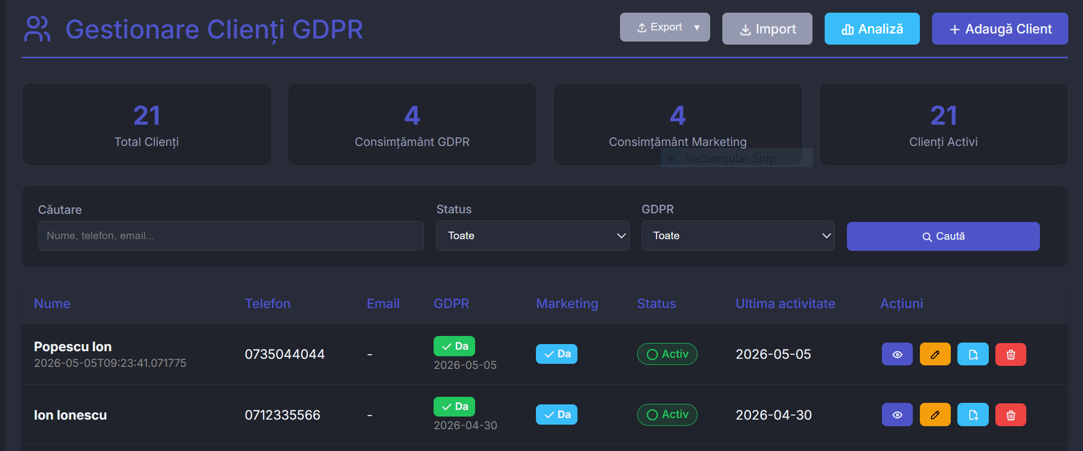Delete Ion Ionescu with trash icon

[x=1011, y=415]
